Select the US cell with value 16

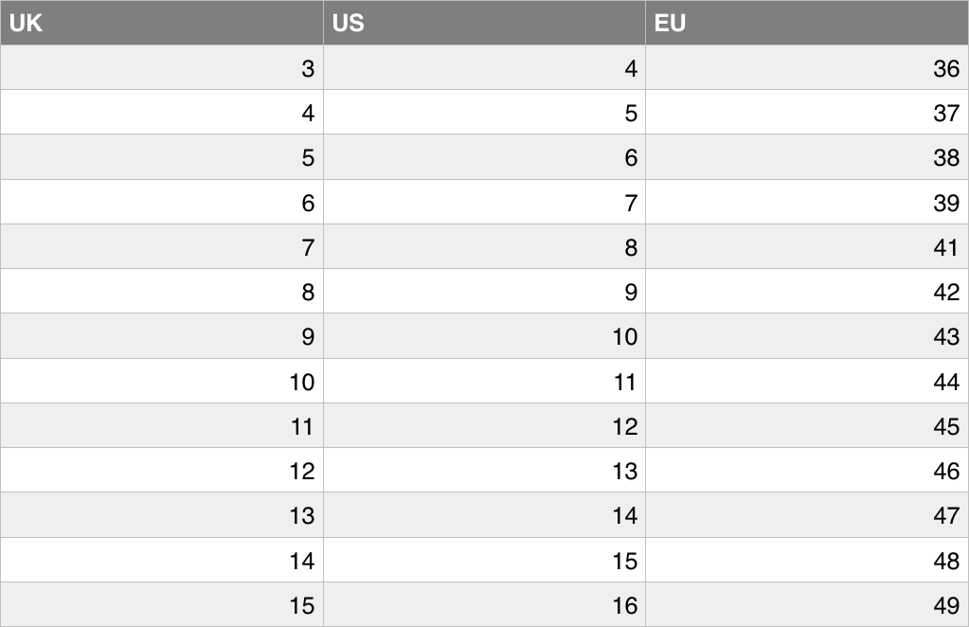(484, 605)
